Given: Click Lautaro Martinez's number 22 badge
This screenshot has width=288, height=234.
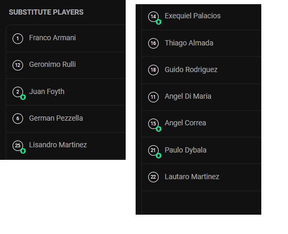Looking at the screenshot, I should coord(153,177).
